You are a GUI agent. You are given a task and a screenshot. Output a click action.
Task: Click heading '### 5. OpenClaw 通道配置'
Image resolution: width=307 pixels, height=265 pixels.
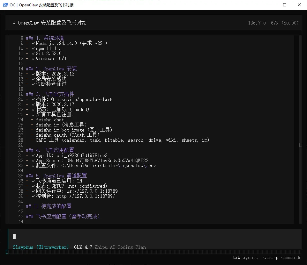56,176
